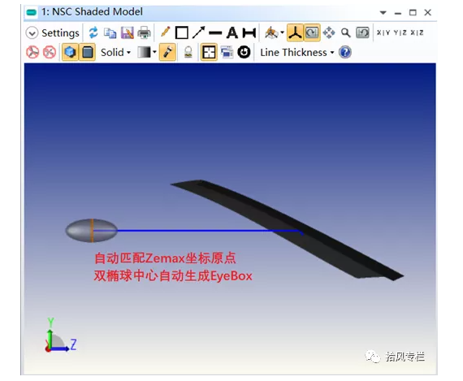
Task: Select the arrow annotation tool
Action: [x=198, y=32]
